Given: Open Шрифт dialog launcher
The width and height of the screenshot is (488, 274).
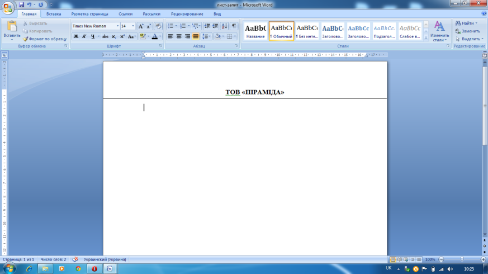Looking at the screenshot, I should (x=160, y=46).
